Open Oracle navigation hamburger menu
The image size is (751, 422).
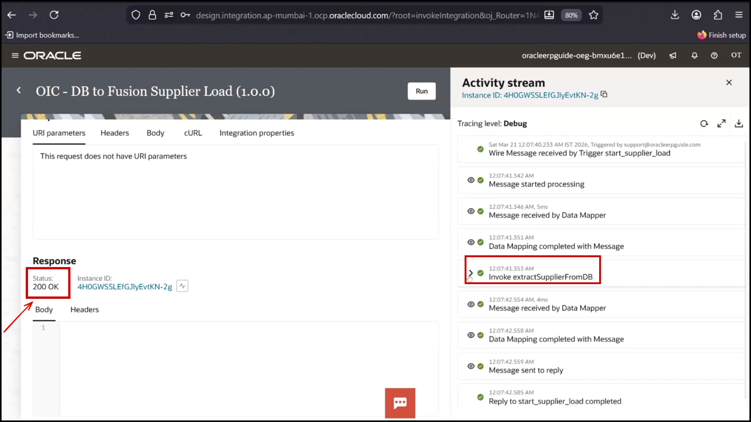(15, 55)
